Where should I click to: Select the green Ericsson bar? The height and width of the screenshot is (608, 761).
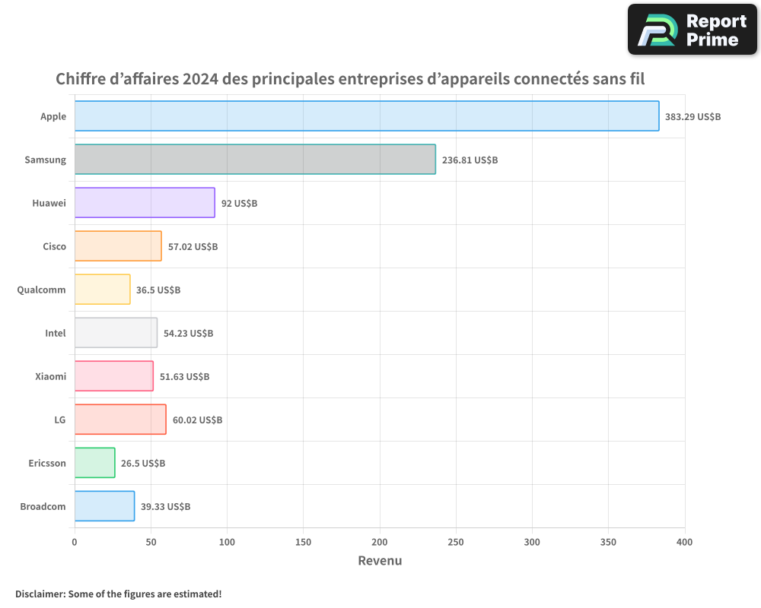(94, 463)
